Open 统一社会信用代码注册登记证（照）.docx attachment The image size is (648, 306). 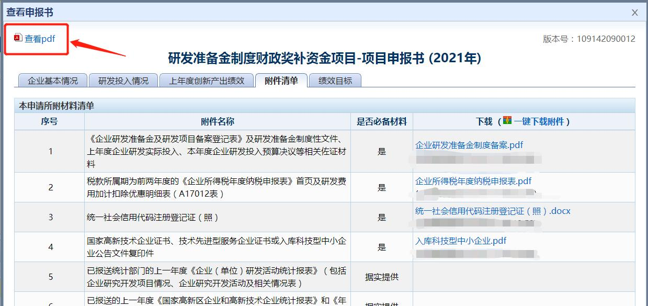(x=493, y=211)
